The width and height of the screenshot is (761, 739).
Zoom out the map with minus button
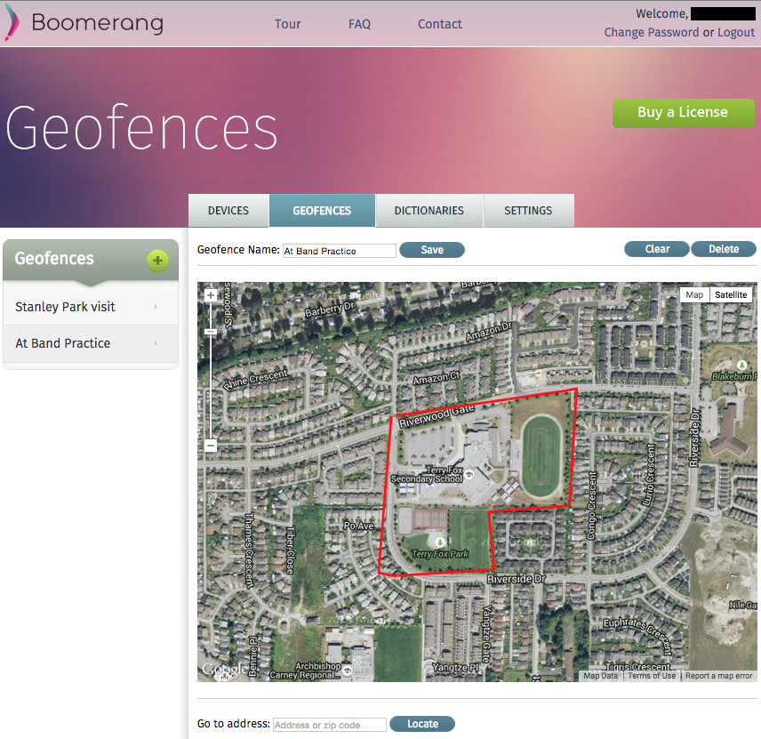pyautogui.click(x=211, y=446)
